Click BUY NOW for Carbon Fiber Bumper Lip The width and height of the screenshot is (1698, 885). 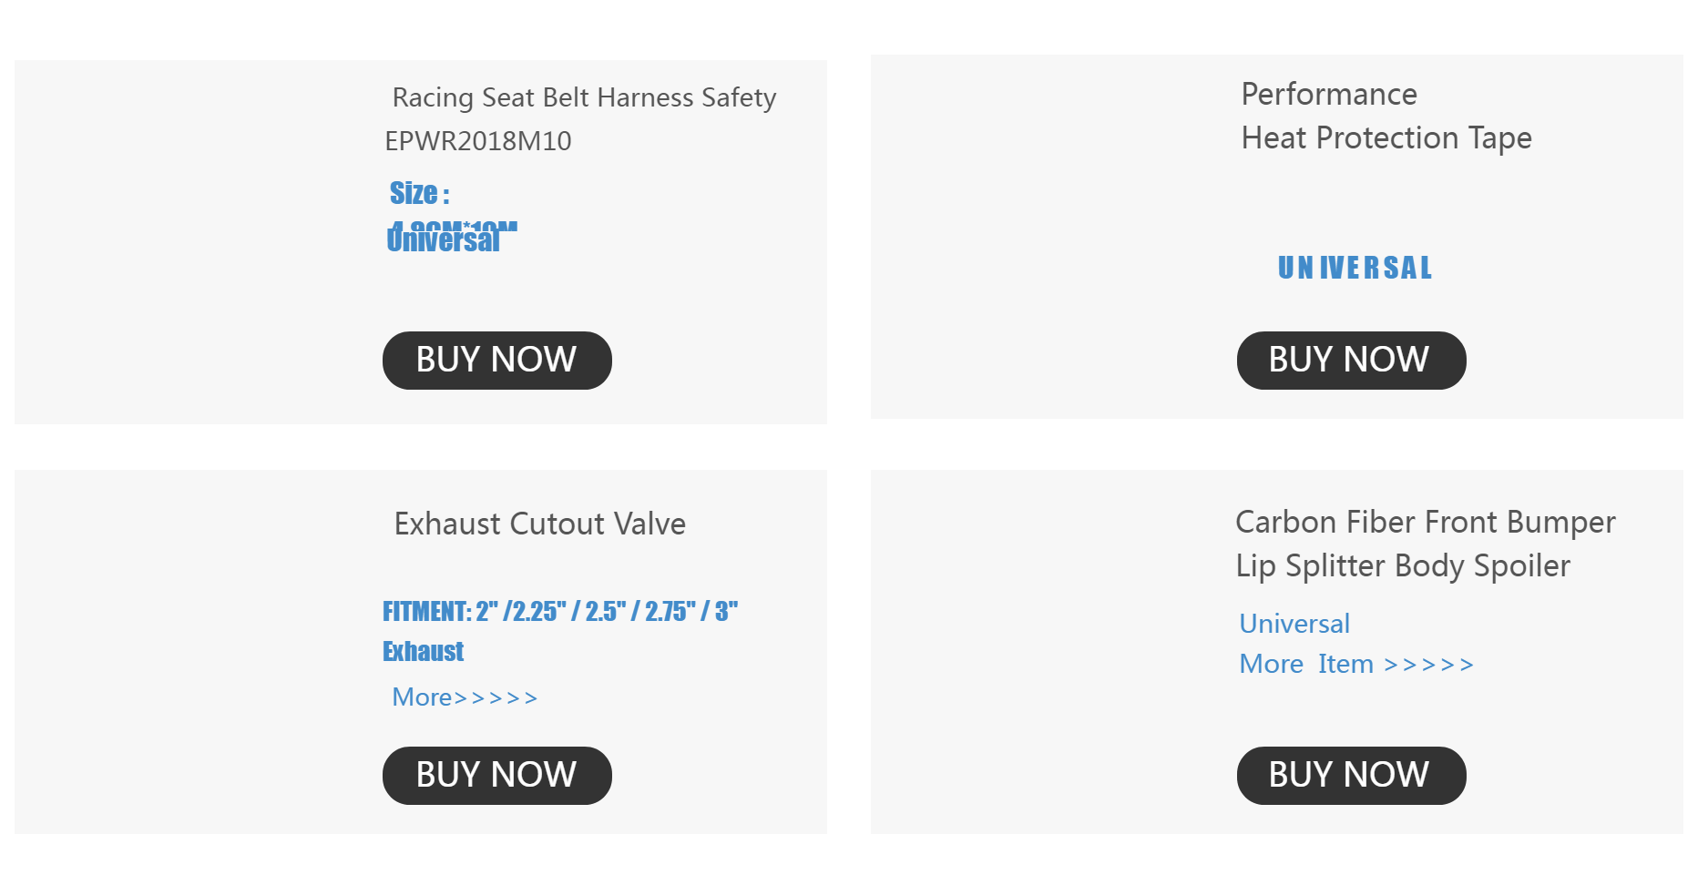tap(1351, 776)
